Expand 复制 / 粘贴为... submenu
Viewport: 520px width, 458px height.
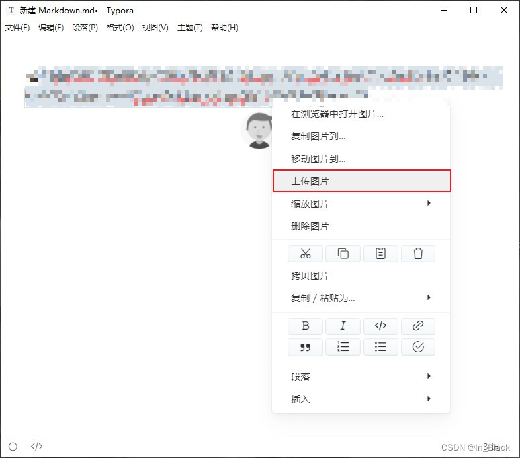point(361,298)
